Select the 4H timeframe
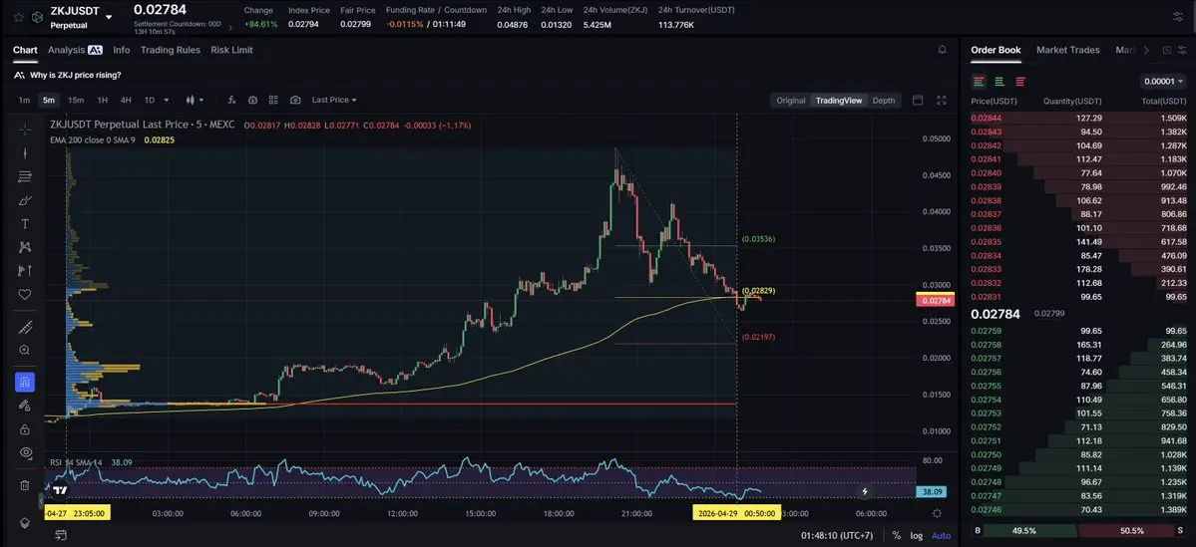Screen dimensions: 1196x547 click(126, 100)
